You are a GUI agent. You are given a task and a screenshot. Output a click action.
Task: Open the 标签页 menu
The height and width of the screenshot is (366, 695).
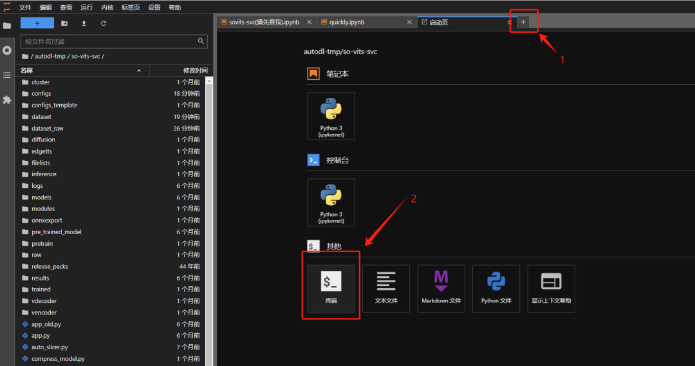coord(131,8)
